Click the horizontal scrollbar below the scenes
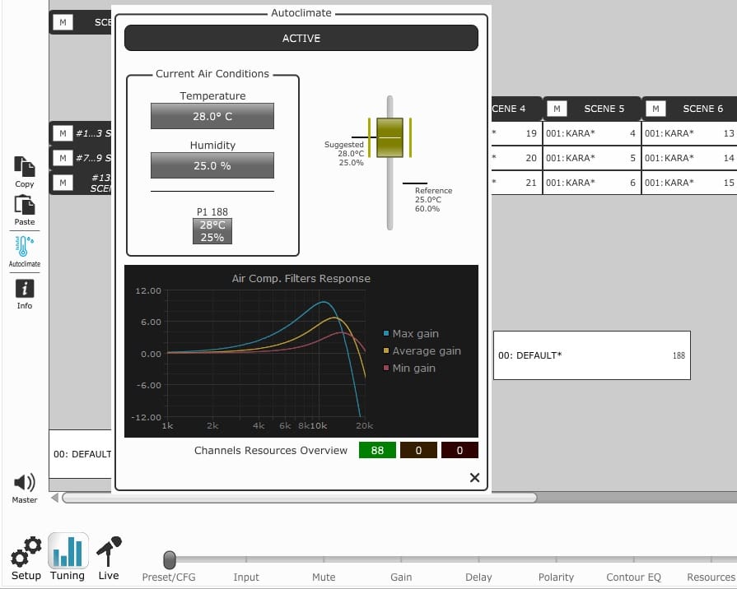 [x=299, y=498]
